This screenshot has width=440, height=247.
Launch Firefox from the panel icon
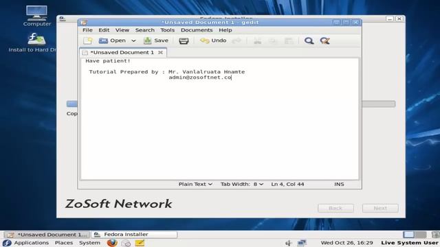tap(112, 242)
